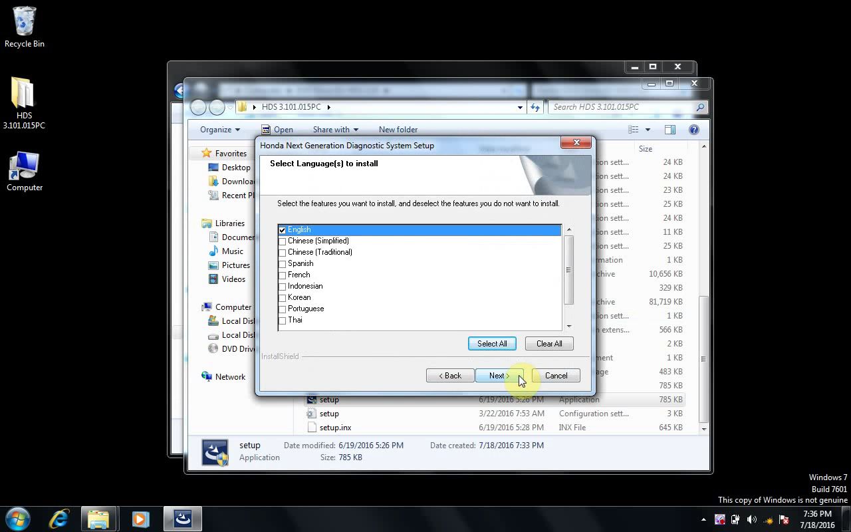This screenshot has width=851, height=532.
Task: Open Action Center flag tray icon
Action: (x=784, y=519)
